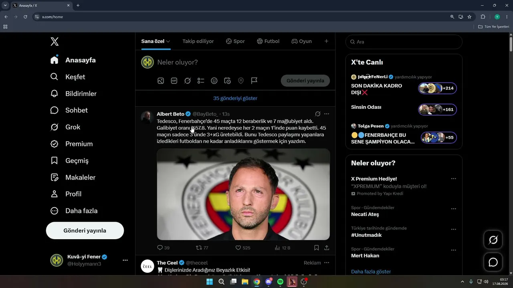Join the Sinsin Odası live space
This screenshot has width=513, height=288.
[404, 109]
